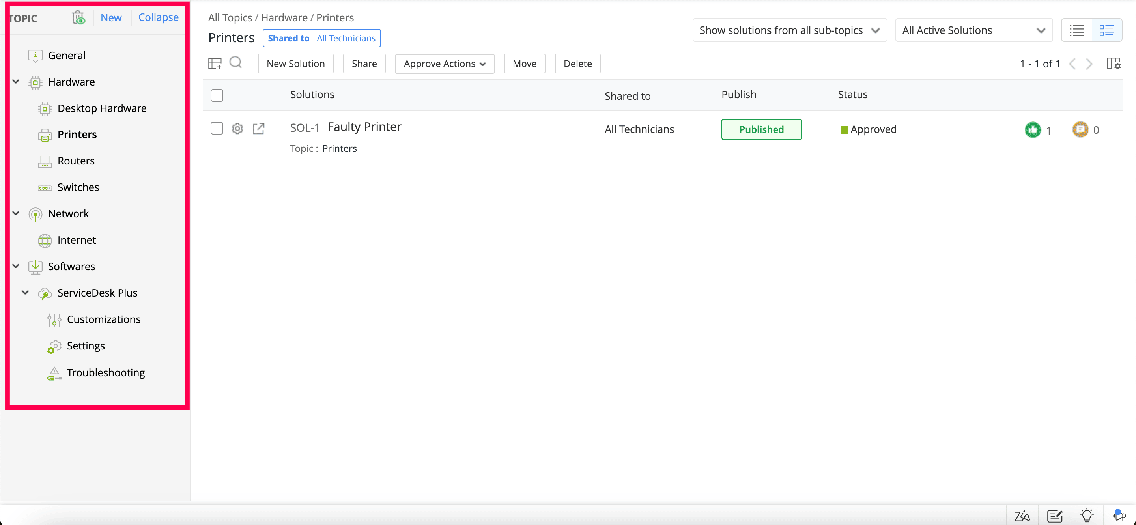Screen dimensions: 1136x525
Task: Click the settings gear icon on SOL-1
Action: coord(237,128)
